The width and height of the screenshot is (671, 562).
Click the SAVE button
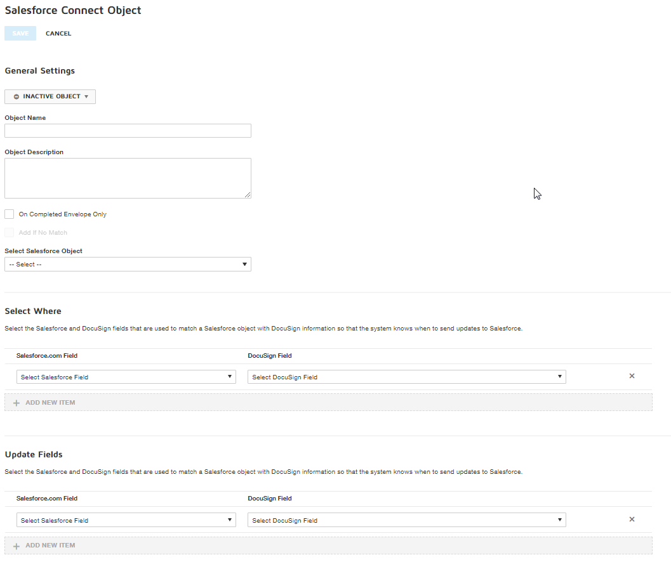pos(20,33)
